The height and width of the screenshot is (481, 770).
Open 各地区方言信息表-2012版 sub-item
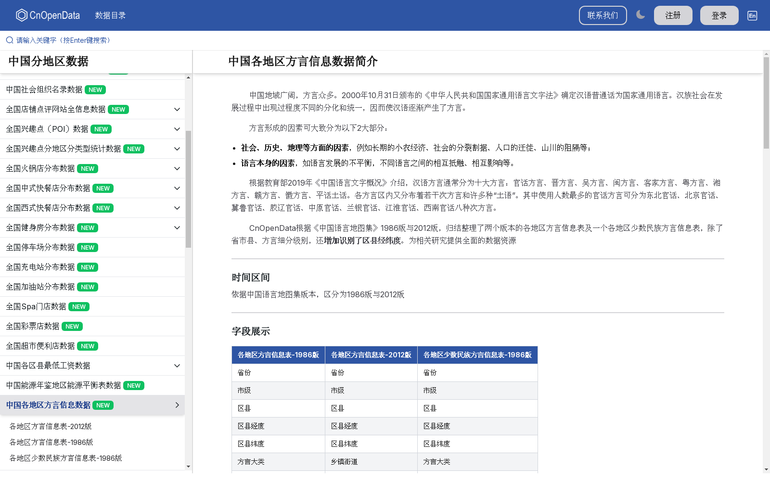51,426
